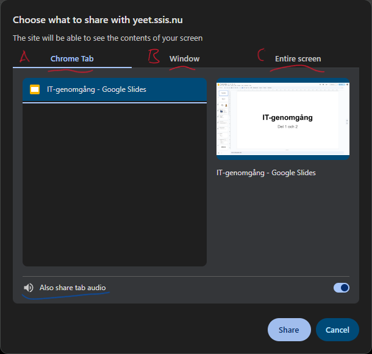The image size is (372, 354).
Task: Click the preview caption IT-genomgång - Google Slides
Action: coord(266,173)
